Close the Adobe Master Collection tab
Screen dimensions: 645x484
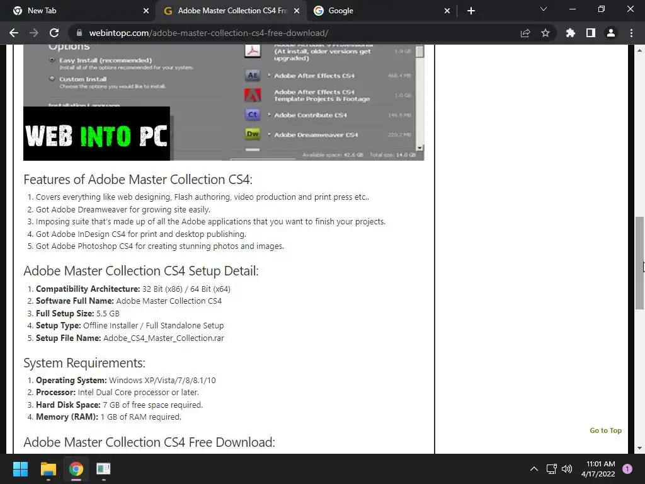pyautogui.click(x=297, y=11)
